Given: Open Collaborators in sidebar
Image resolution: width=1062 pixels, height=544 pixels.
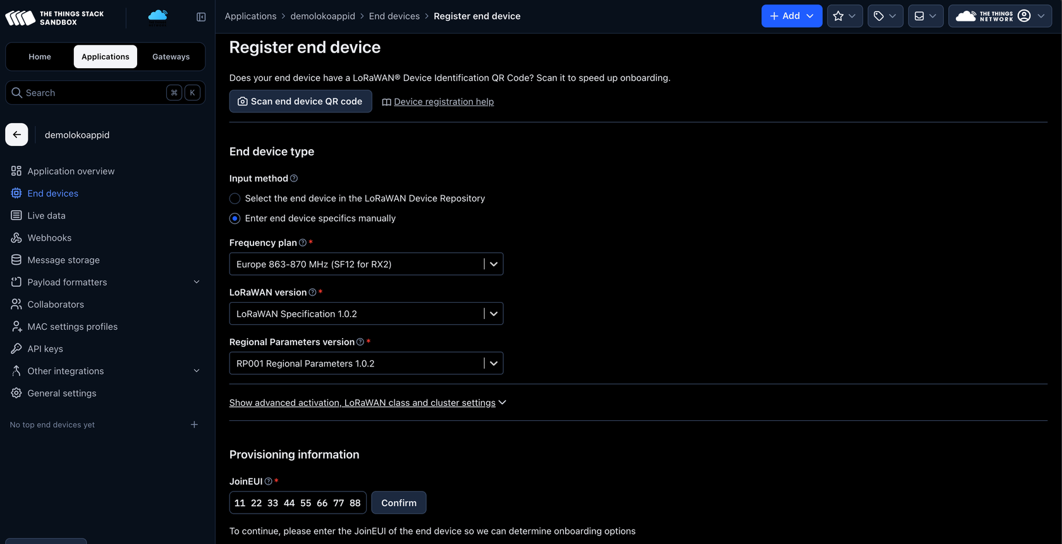Looking at the screenshot, I should [56, 305].
